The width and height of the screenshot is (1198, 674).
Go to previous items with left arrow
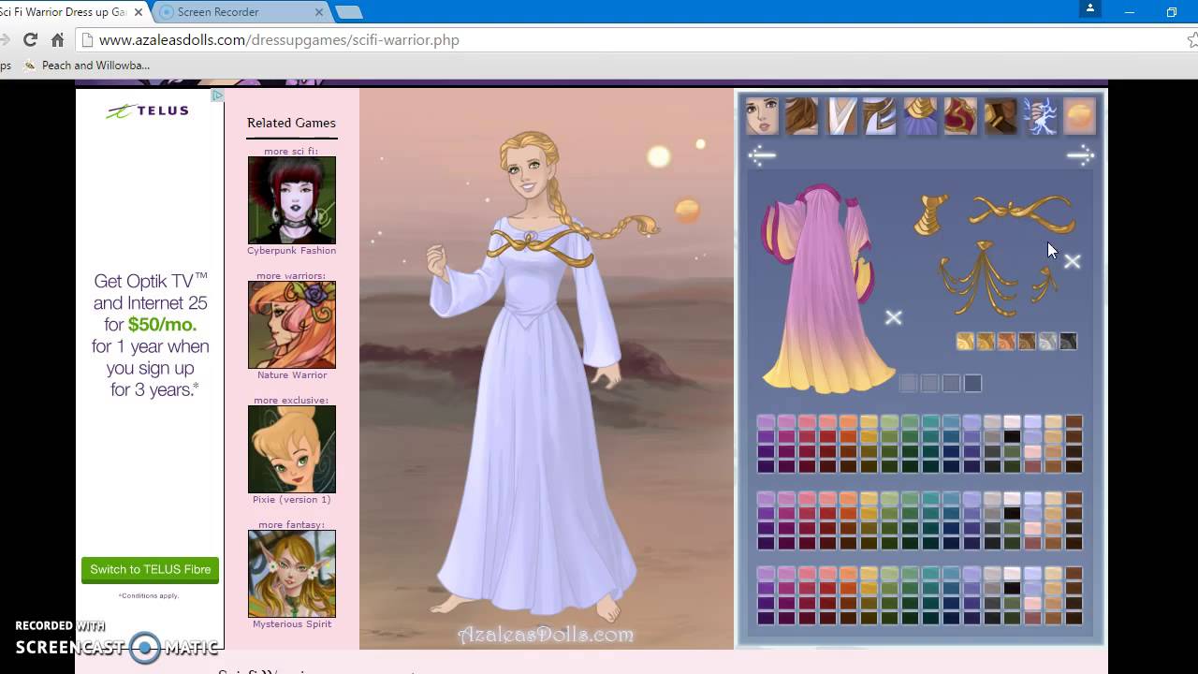[x=762, y=155]
